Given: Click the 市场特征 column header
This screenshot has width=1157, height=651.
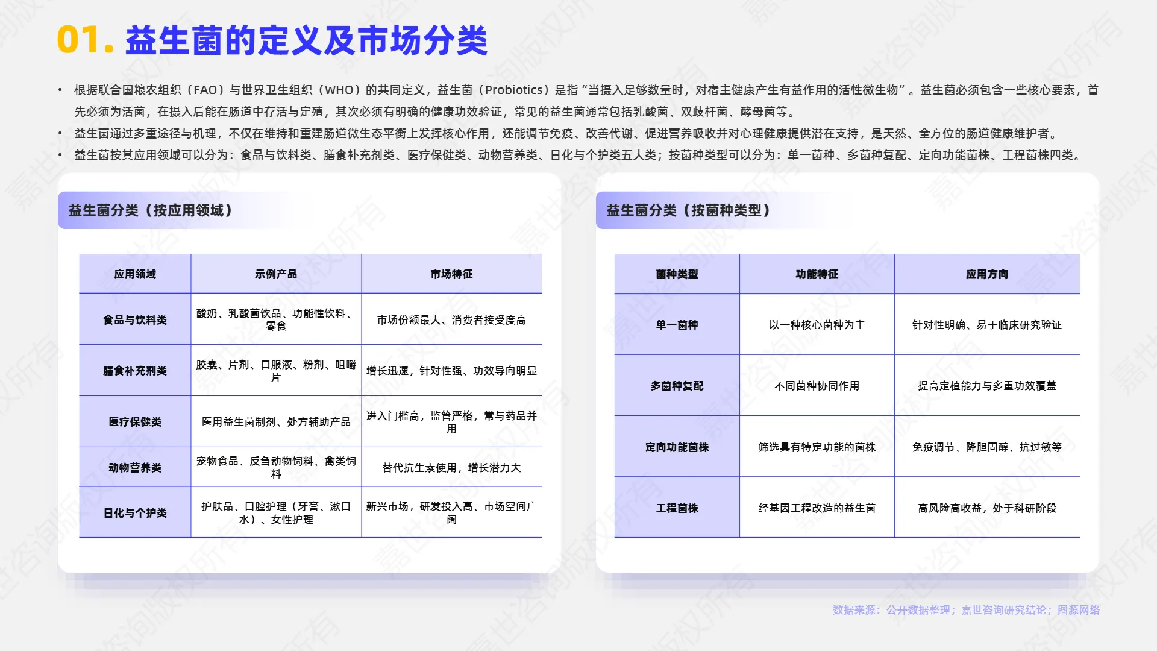Looking at the screenshot, I should coord(451,273).
